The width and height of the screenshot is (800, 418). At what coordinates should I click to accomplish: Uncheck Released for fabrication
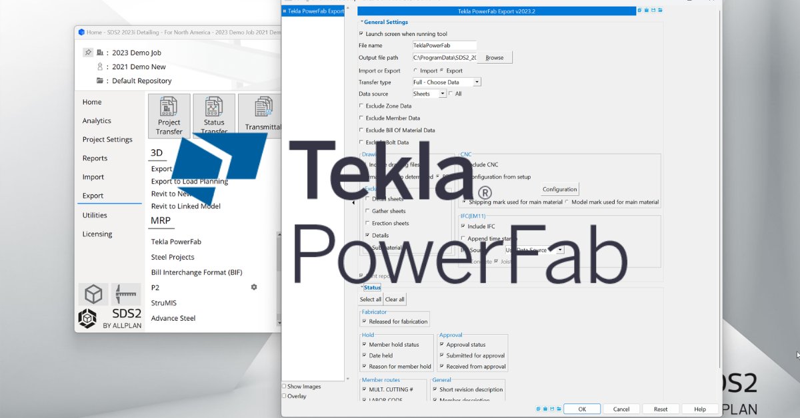365,321
